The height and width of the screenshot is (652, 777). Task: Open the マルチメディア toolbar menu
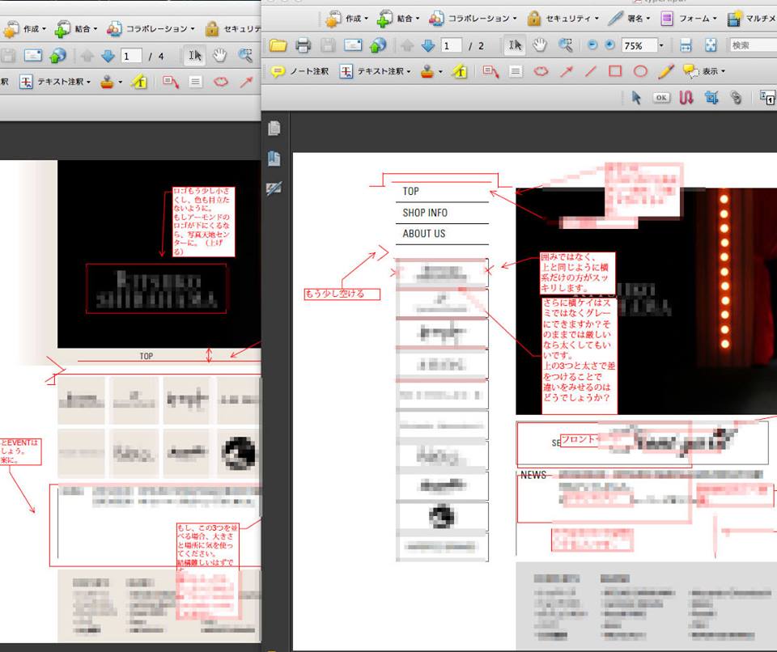pos(753,18)
